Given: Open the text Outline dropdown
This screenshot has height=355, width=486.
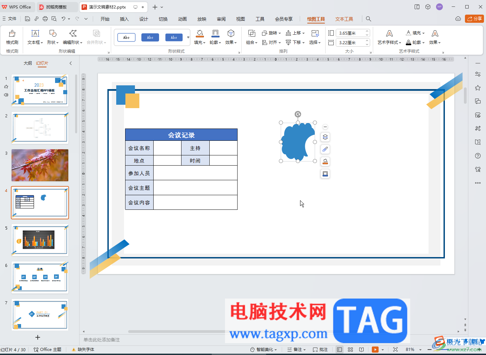Looking at the screenshot, I should [415, 43].
